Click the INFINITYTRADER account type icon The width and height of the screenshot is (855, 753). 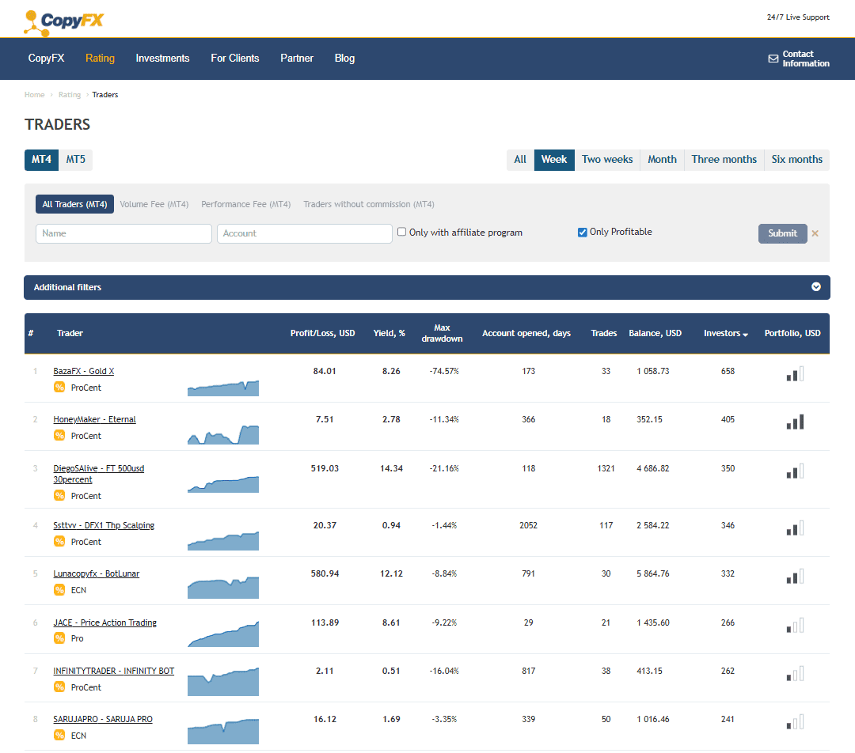click(59, 687)
